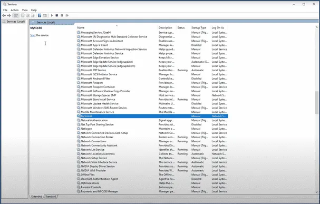320x204 pixels.
Task: Select OpenSSH Authentication Agent
Action: point(152,179)
